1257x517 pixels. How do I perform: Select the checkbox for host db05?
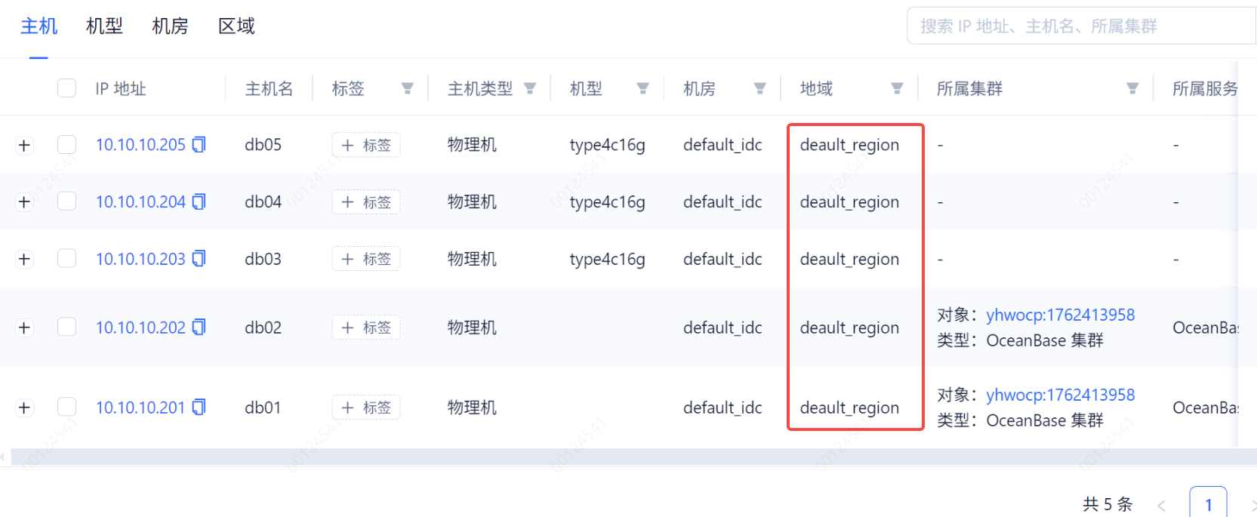tap(67, 144)
